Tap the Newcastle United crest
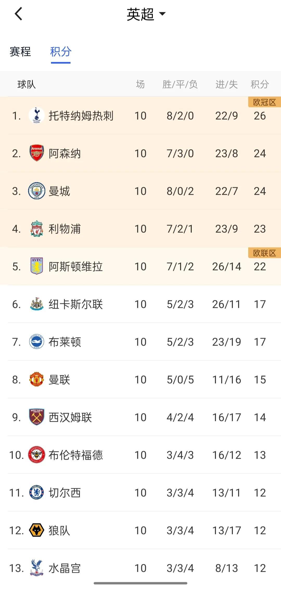This screenshot has width=281, height=590. point(36,304)
